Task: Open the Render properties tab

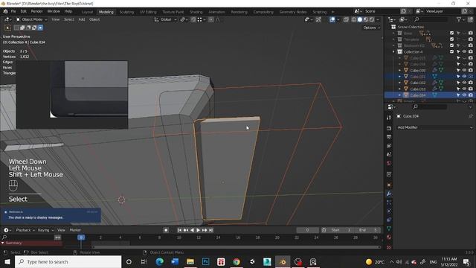Action: tap(389, 128)
